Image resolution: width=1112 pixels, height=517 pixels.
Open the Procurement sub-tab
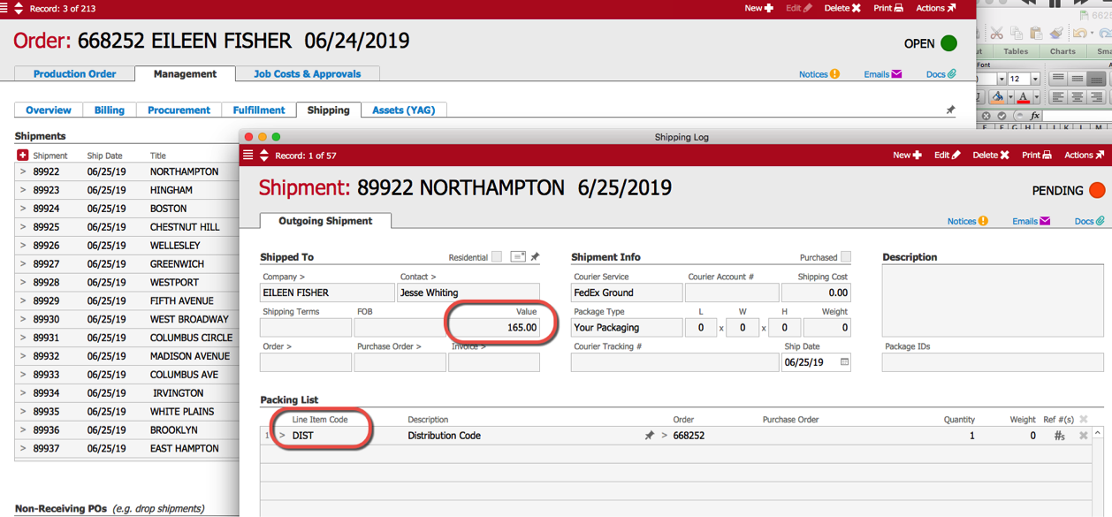coord(179,110)
